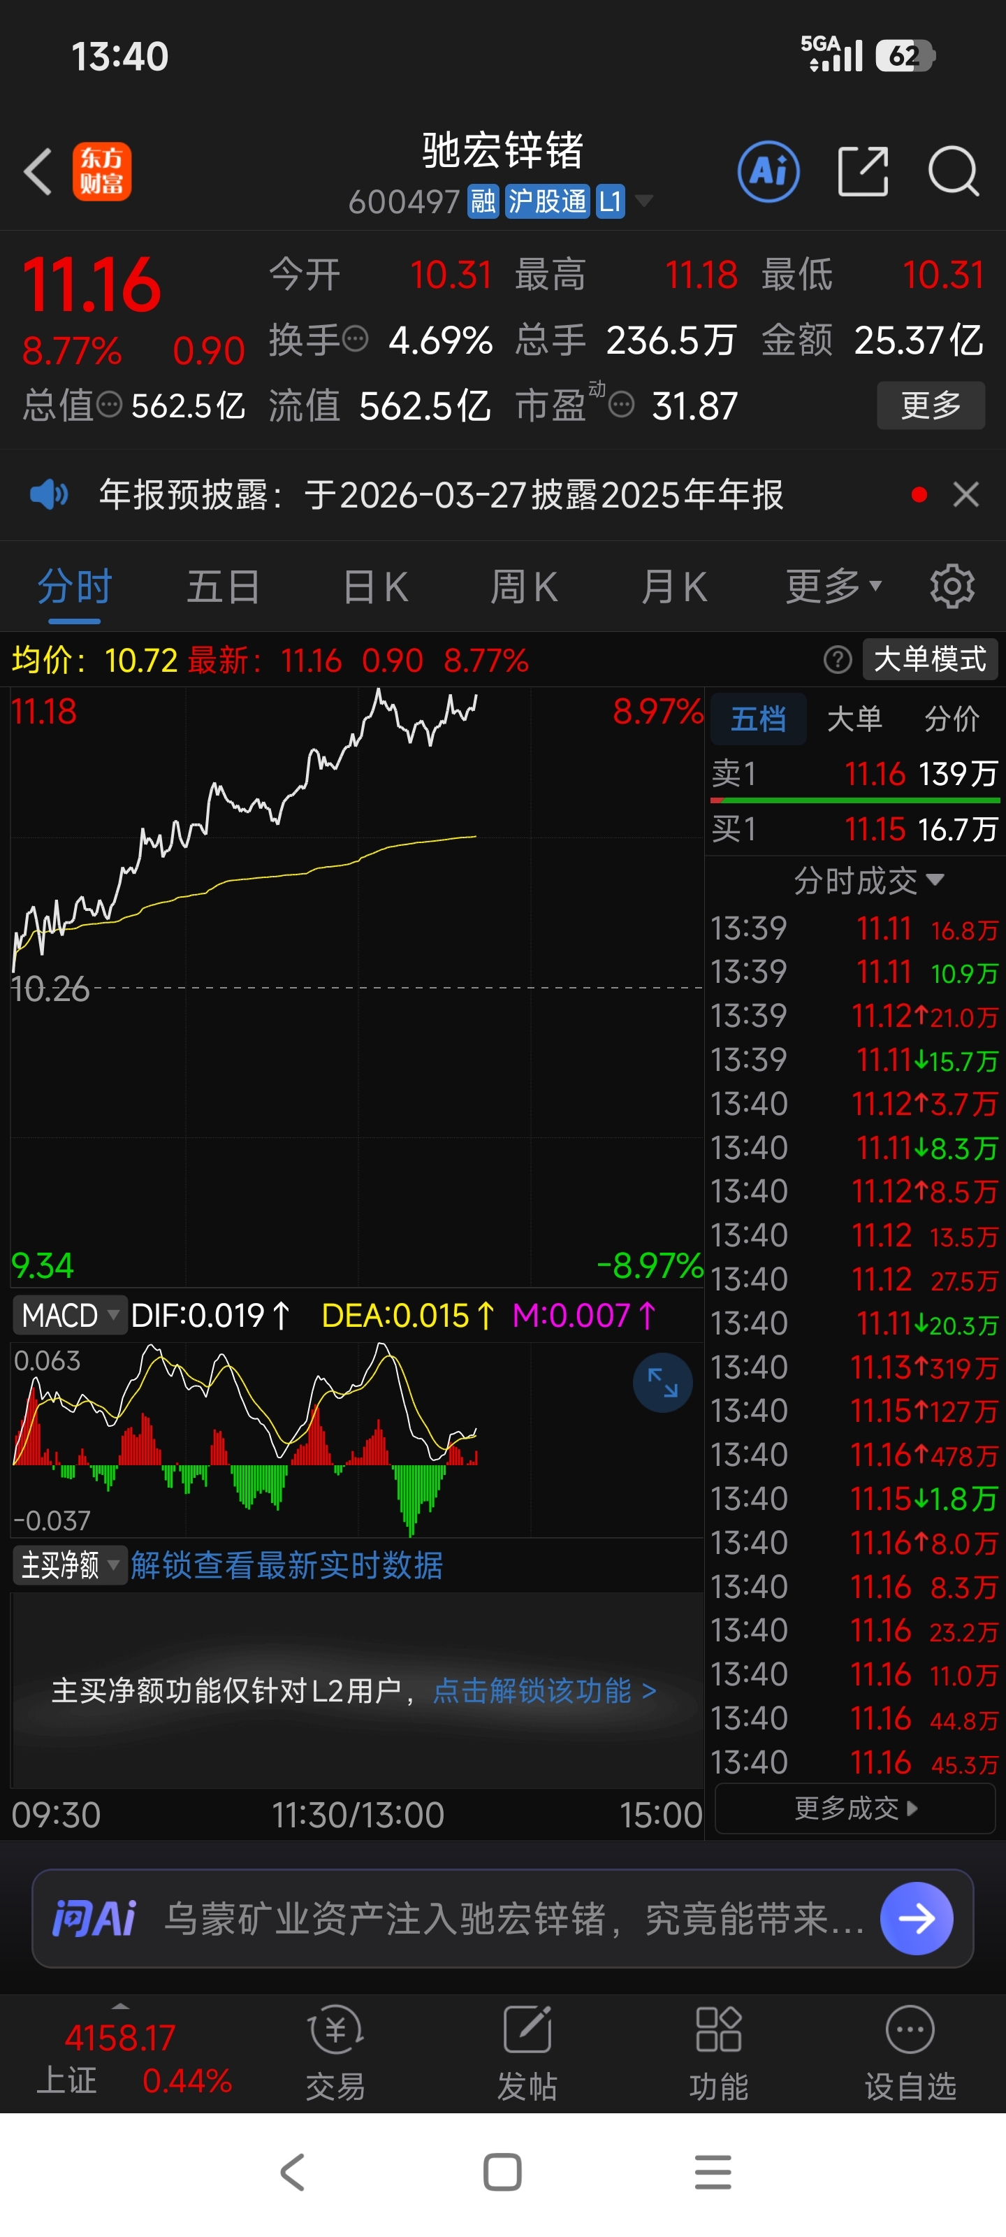Image resolution: width=1006 pixels, height=2237 pixels.
Task: Switch to the 周K chart tab
Action: click(524, 587)
